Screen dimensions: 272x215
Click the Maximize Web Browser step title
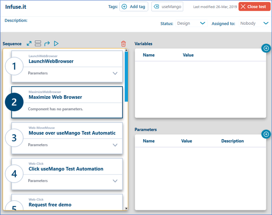click(x=55, y=97)
